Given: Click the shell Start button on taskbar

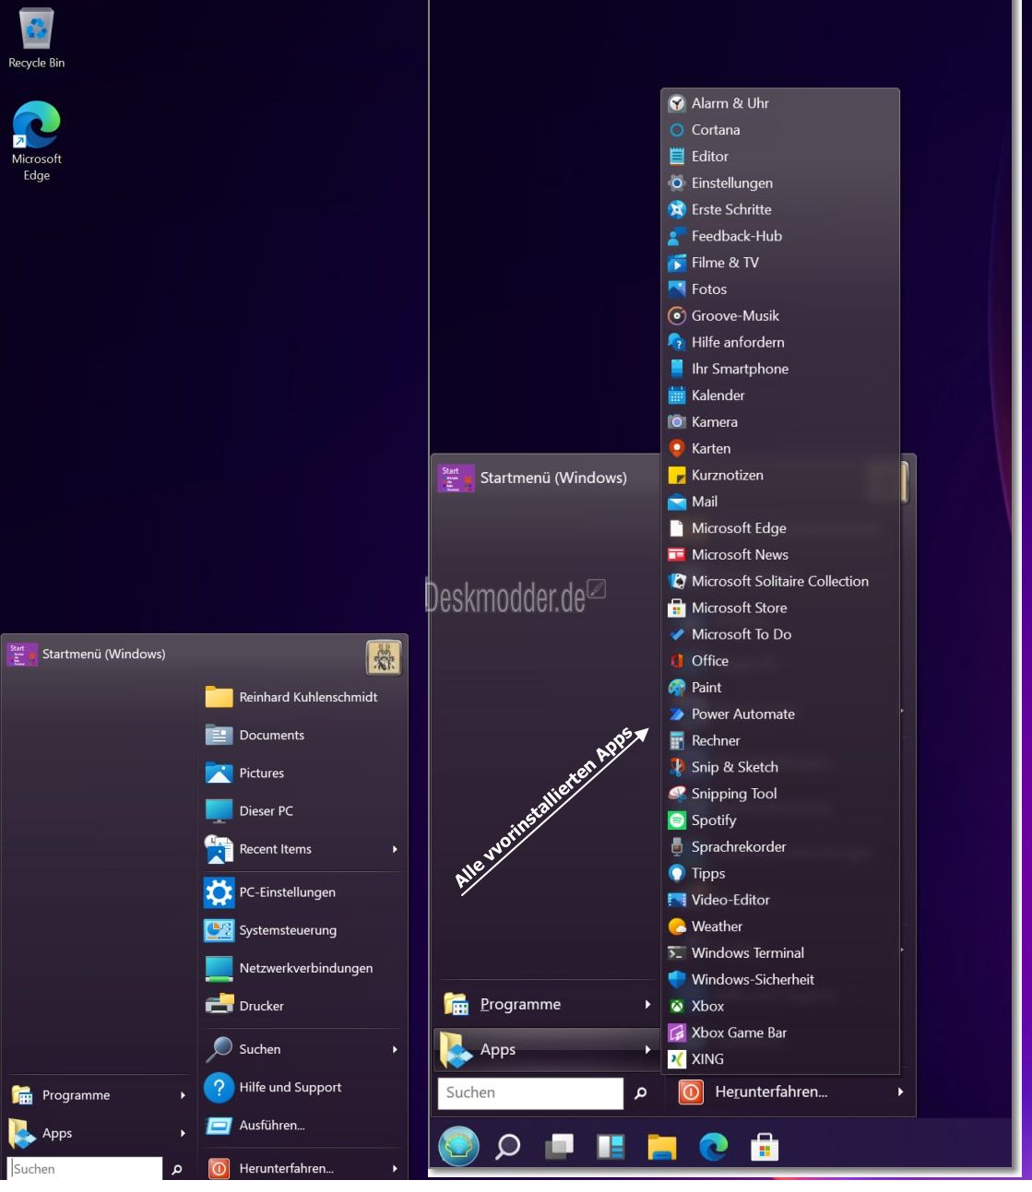Looking at the screenshot, I should tap(458, 1146).
